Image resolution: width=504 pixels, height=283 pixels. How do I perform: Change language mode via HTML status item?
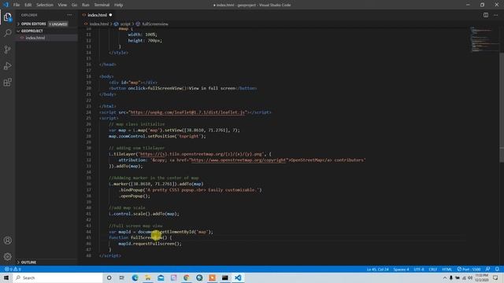[447, 269]
